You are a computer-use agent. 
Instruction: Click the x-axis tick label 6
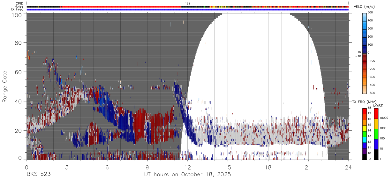(107, 167)
